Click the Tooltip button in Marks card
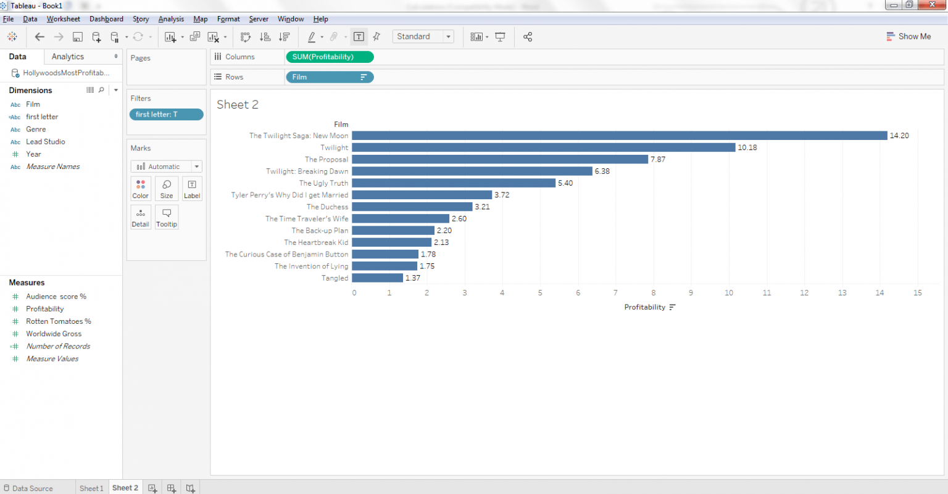Viewport: 948px width, 494px height. [166, 217]
